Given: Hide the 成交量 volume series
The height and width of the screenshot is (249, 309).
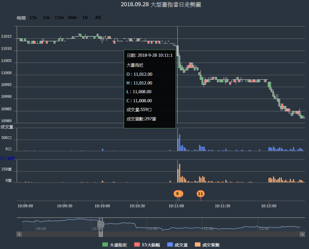Looking at the screenshot, I should (x=181, y=245).
